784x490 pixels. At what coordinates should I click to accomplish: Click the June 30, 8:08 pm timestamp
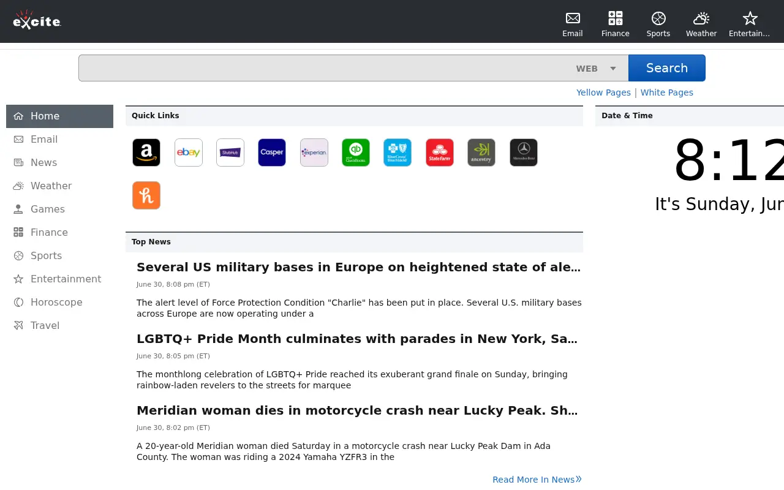pyautogui.click(x=173, y=284)
